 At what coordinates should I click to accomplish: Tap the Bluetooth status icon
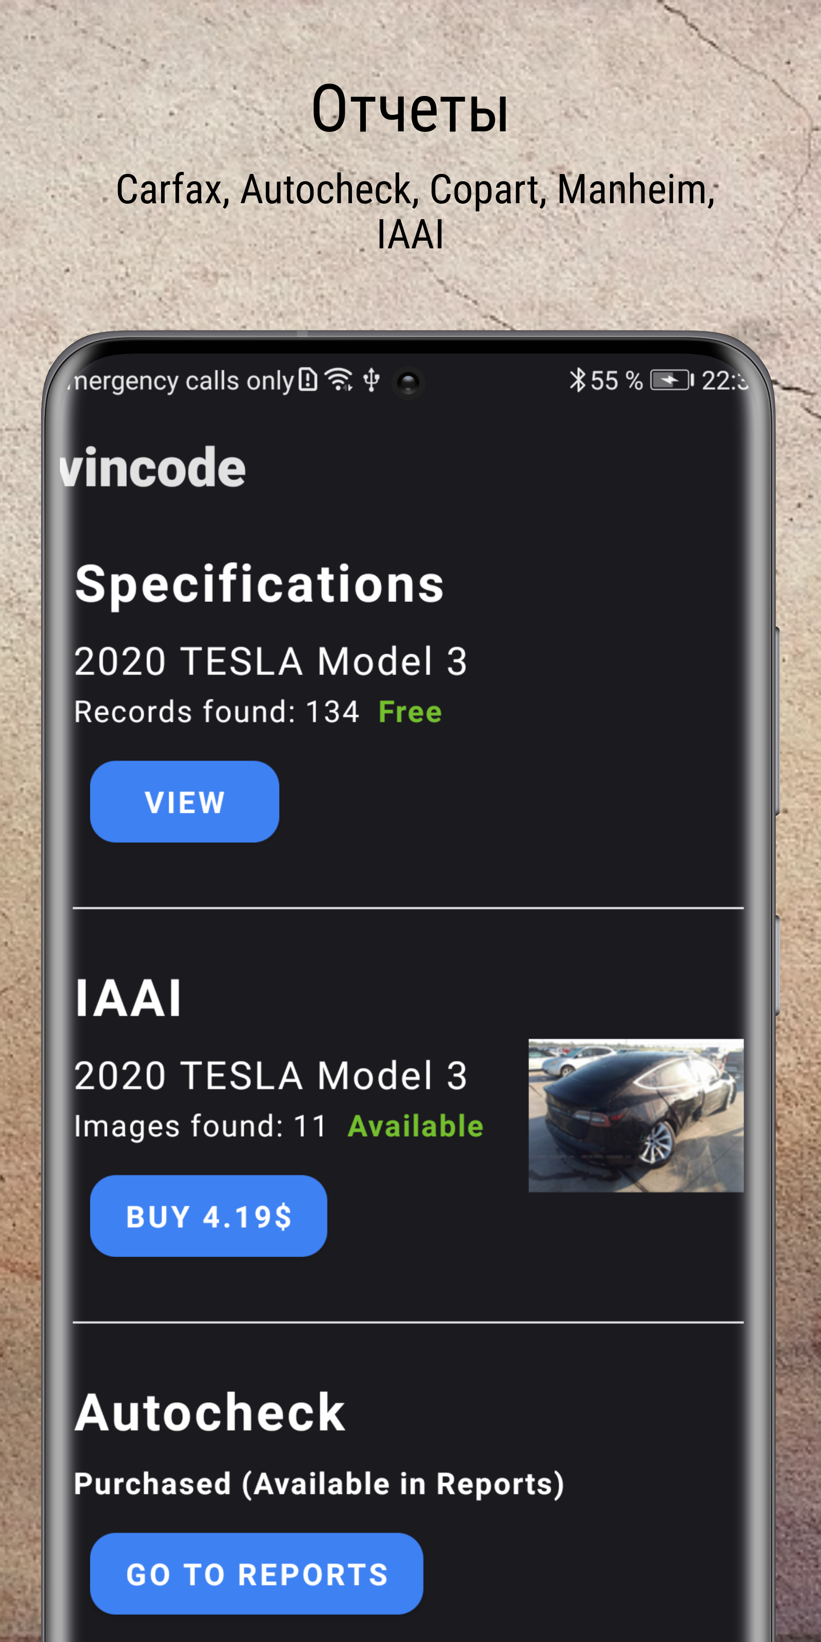577,381
